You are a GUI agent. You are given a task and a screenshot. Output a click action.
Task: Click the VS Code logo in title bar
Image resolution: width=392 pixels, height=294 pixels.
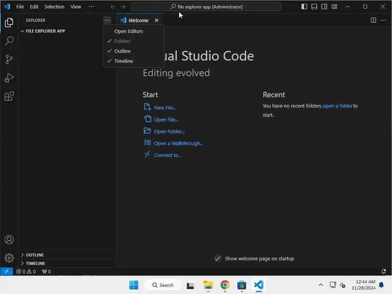click(7, 7)
